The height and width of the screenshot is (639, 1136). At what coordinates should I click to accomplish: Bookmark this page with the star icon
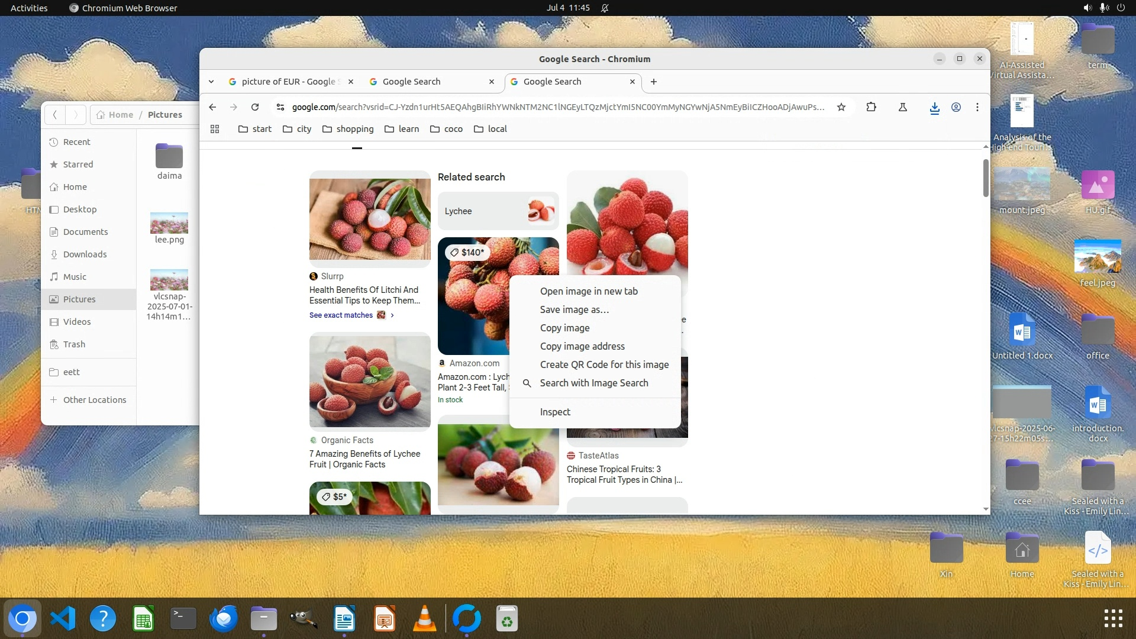841,107
